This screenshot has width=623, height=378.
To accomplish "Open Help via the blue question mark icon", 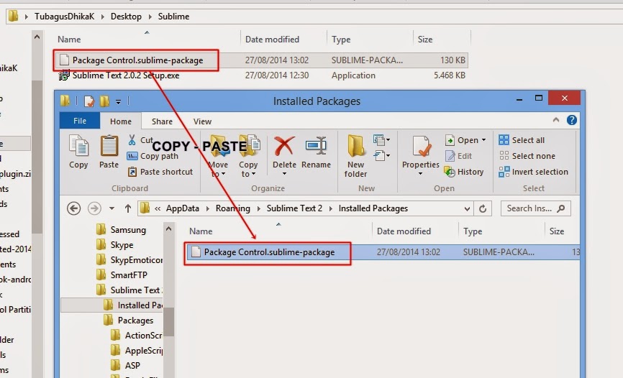I will (572, 120).
